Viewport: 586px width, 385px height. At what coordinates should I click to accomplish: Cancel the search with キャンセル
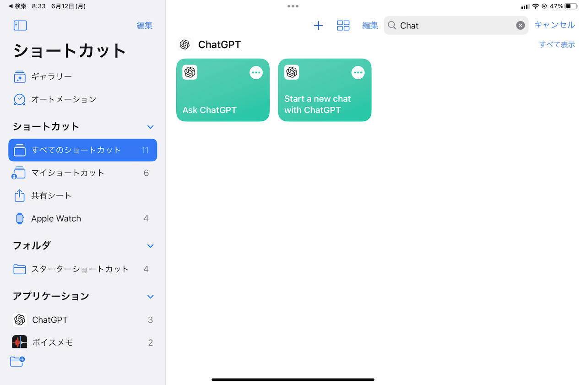tap(554, 25)
